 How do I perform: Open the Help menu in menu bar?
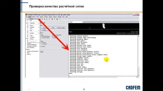pyautogui.click(x=66, y=17)
